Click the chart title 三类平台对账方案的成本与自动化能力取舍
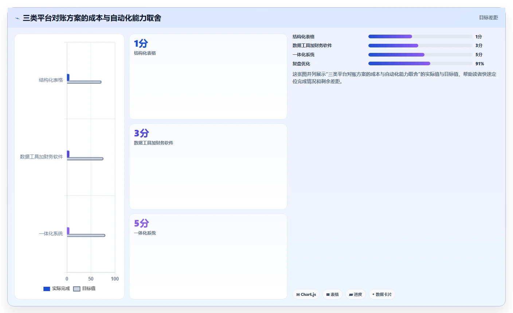The width and height of the screenshot is (513, 313). 92,18
